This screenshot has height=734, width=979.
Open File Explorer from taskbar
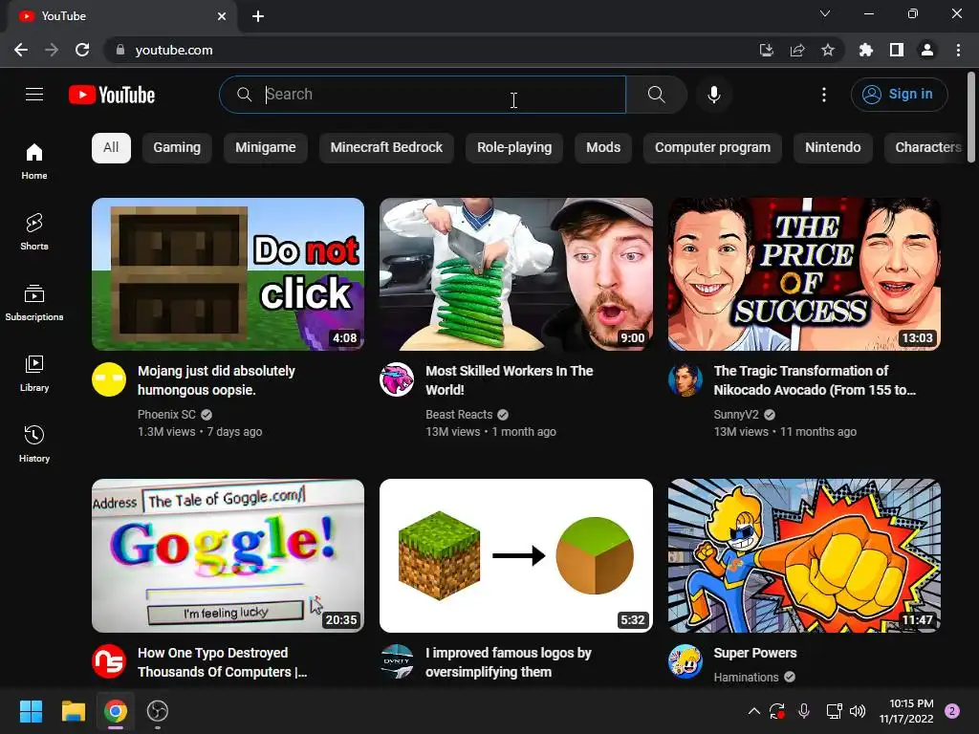[x=73, y=711]
